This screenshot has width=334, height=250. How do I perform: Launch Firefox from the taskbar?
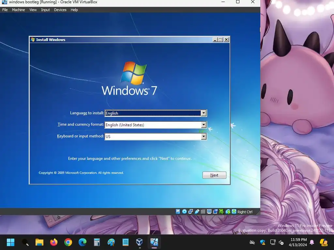(x=54, y=242)
